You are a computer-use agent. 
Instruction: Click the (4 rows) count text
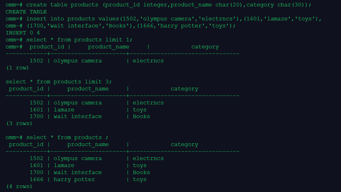[x=19, y=186]
